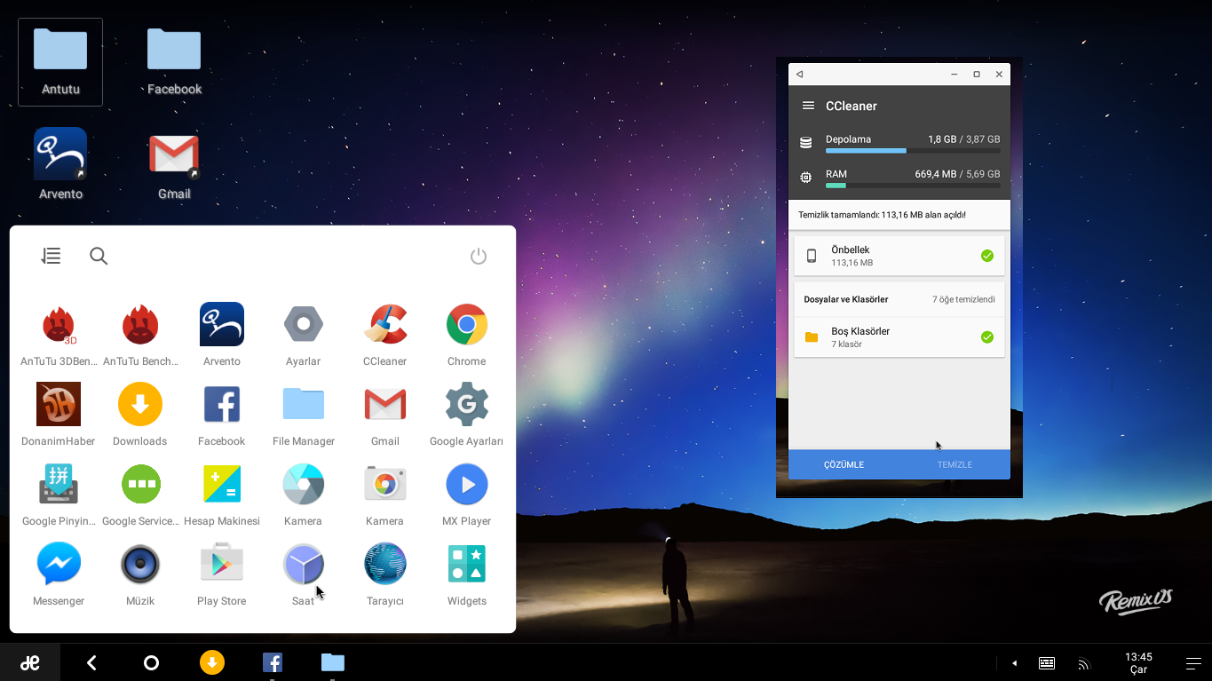Image resolution: width=1212 pixels, height=681 pixels.
Task: Open Antutu folder on desktop
Action: (x=60, y=61)
